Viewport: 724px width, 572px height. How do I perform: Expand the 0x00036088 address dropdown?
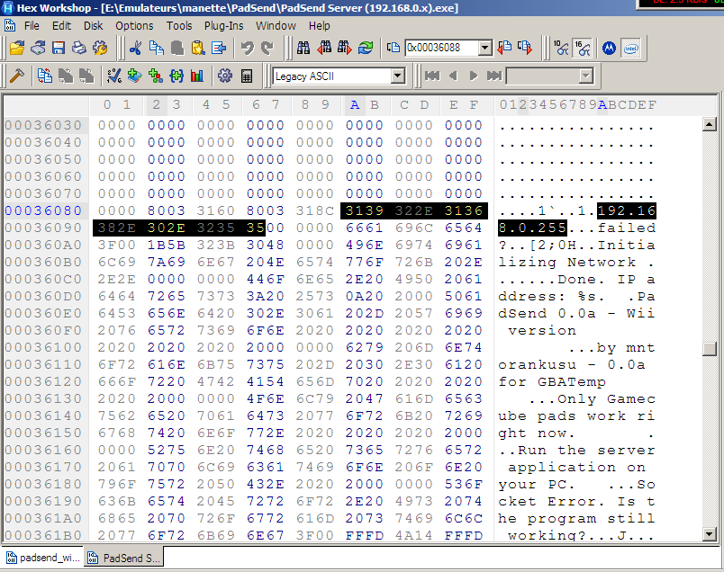(484, 48)
